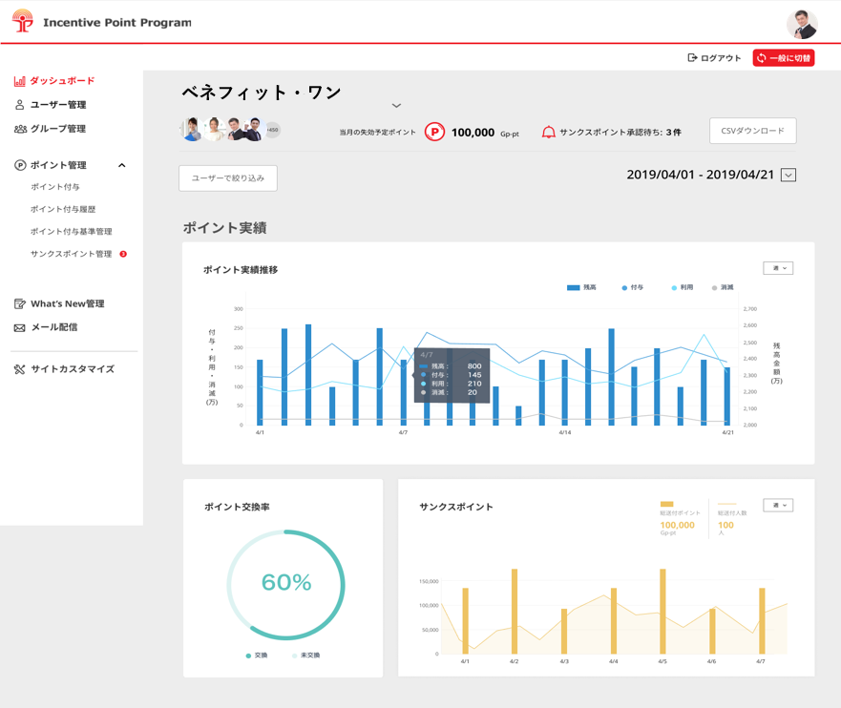Click the 60% exchange rate donut chart

click(x=286, y=584)
